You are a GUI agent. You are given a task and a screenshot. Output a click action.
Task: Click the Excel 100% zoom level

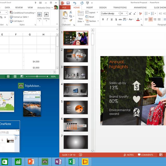pos(53,77)
